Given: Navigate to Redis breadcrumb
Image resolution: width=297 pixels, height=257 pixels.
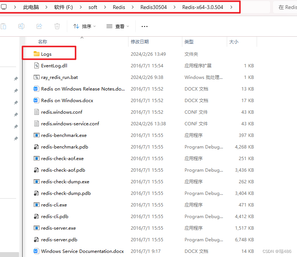Looking at the screenshot, I should pos(119,7).
